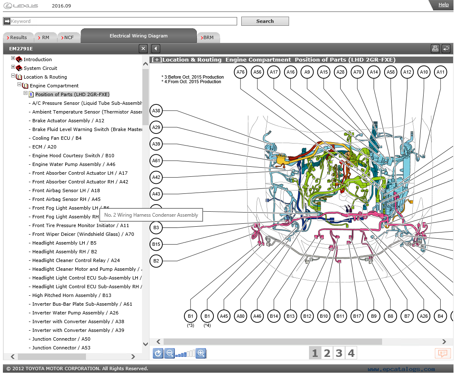The width and height of the screenshot is (456, 376).
Task: Select the Electrical Wiring Diagram tab
Action: (x=138, y=36)
